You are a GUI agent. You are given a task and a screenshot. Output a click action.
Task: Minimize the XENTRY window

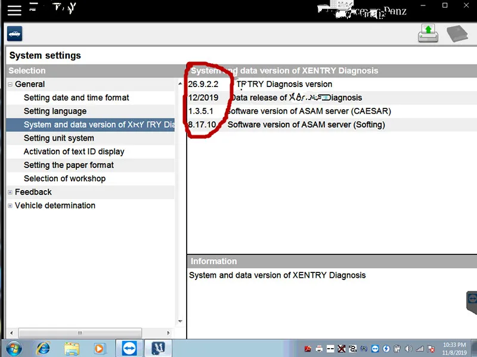point(423,5)
